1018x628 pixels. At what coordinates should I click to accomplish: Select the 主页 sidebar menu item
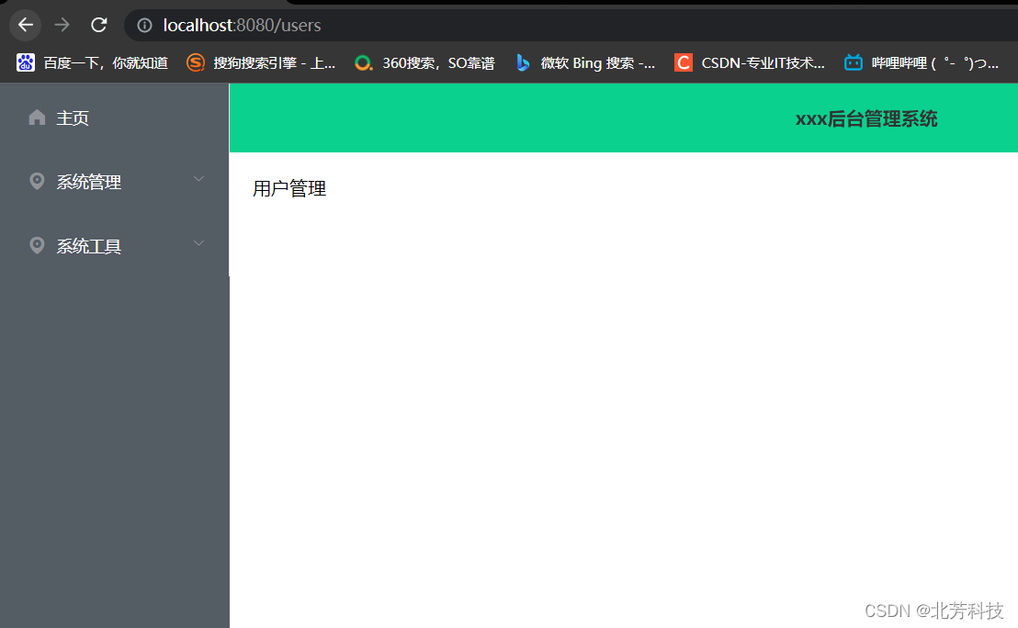[114, 118]
